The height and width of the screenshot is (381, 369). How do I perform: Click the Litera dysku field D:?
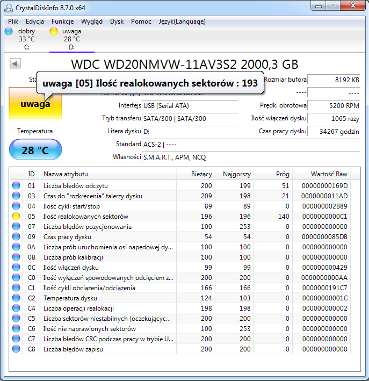(190, 132)
